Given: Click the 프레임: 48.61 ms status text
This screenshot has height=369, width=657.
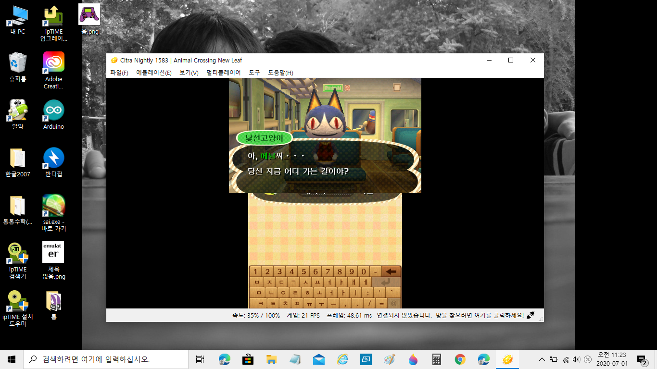Looking at the screenshot, I should pyautogui.click(x=349, y=316).
